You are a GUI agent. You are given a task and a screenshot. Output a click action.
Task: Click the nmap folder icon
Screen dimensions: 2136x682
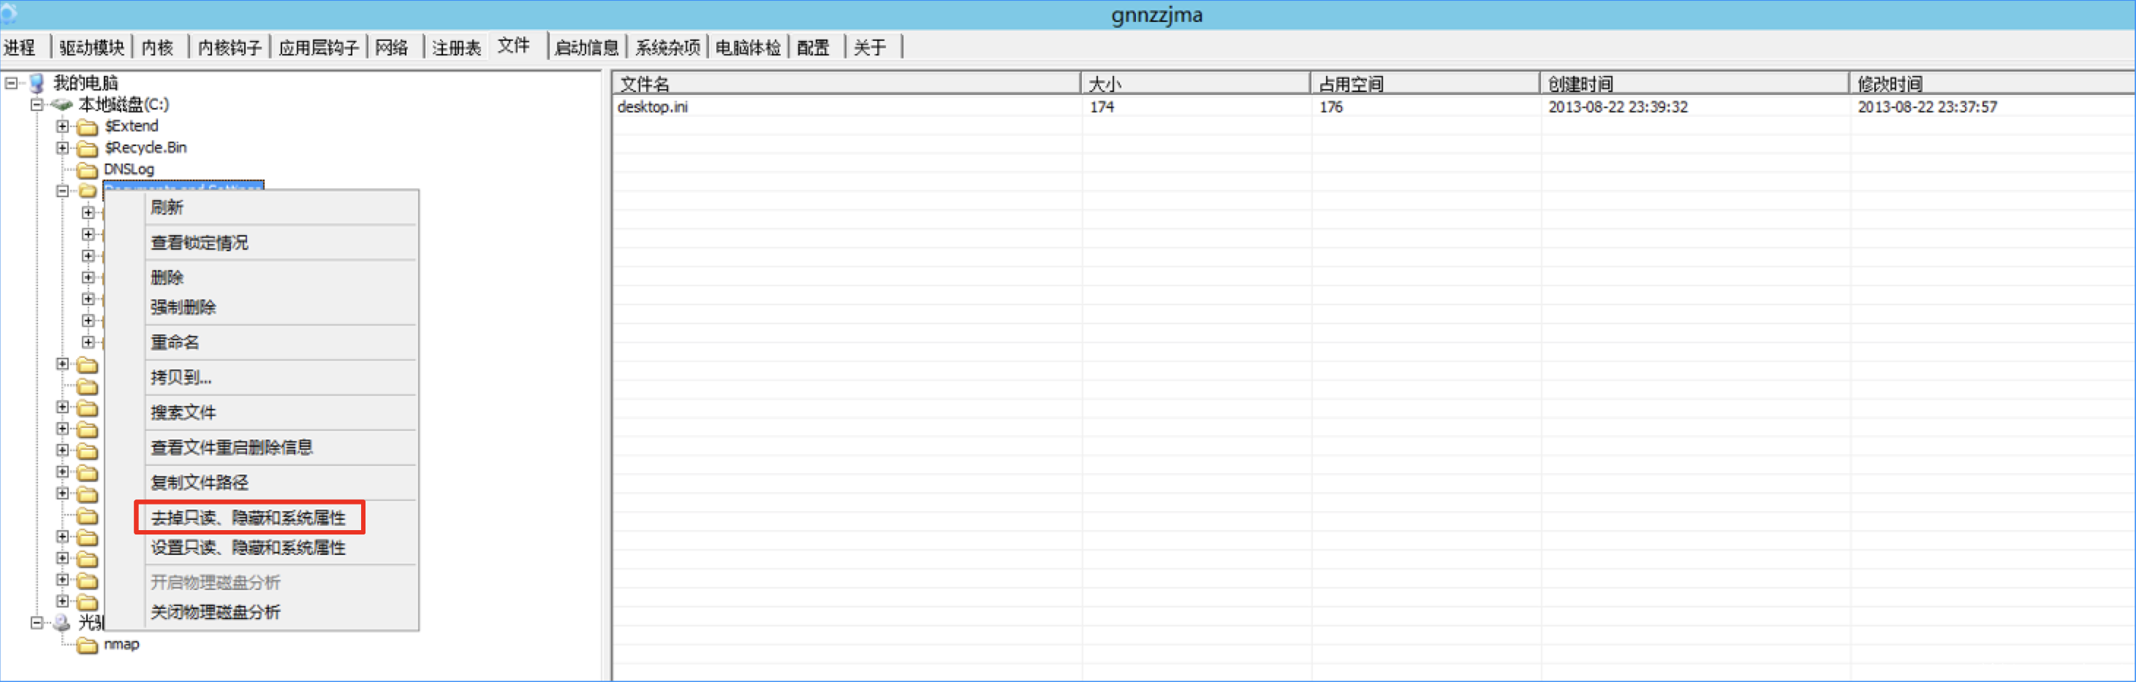(87, 645)
